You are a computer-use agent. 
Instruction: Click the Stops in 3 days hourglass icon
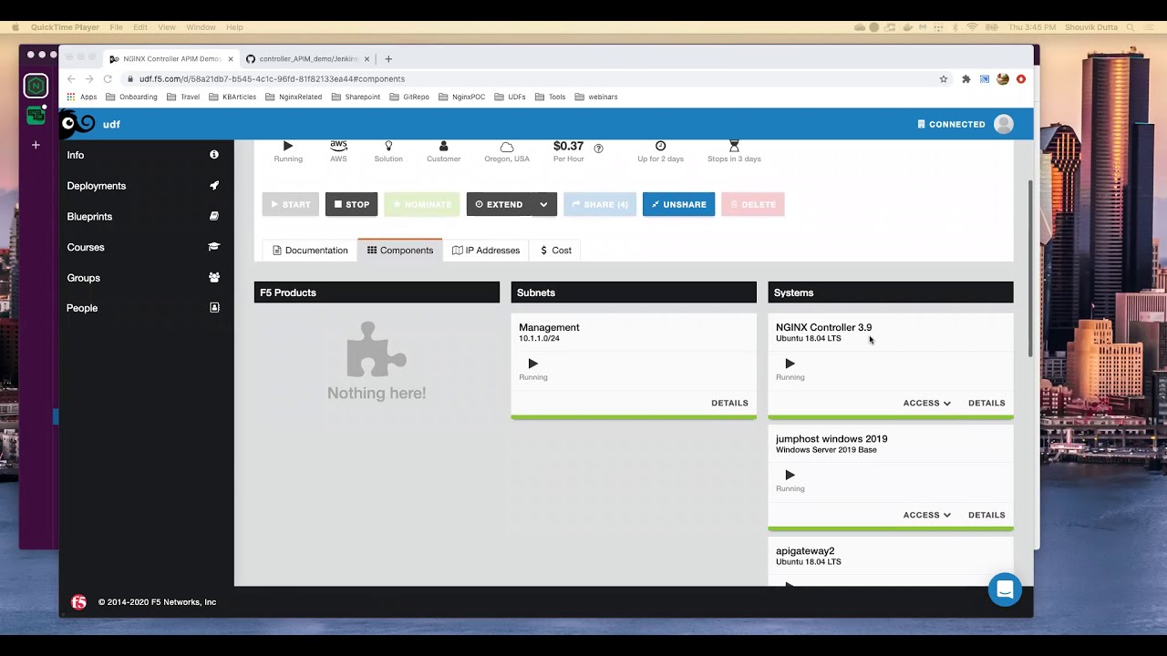pyautogui.click(x=734, y=146)
